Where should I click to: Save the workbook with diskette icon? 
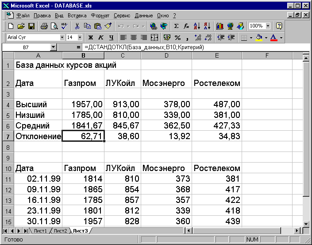pos(31,26)
